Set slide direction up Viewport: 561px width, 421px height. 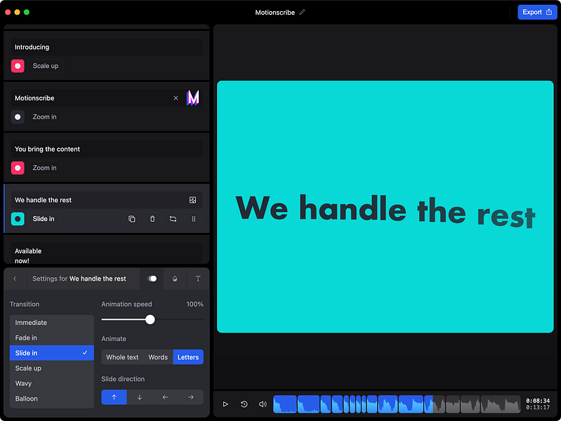(114, 397)
